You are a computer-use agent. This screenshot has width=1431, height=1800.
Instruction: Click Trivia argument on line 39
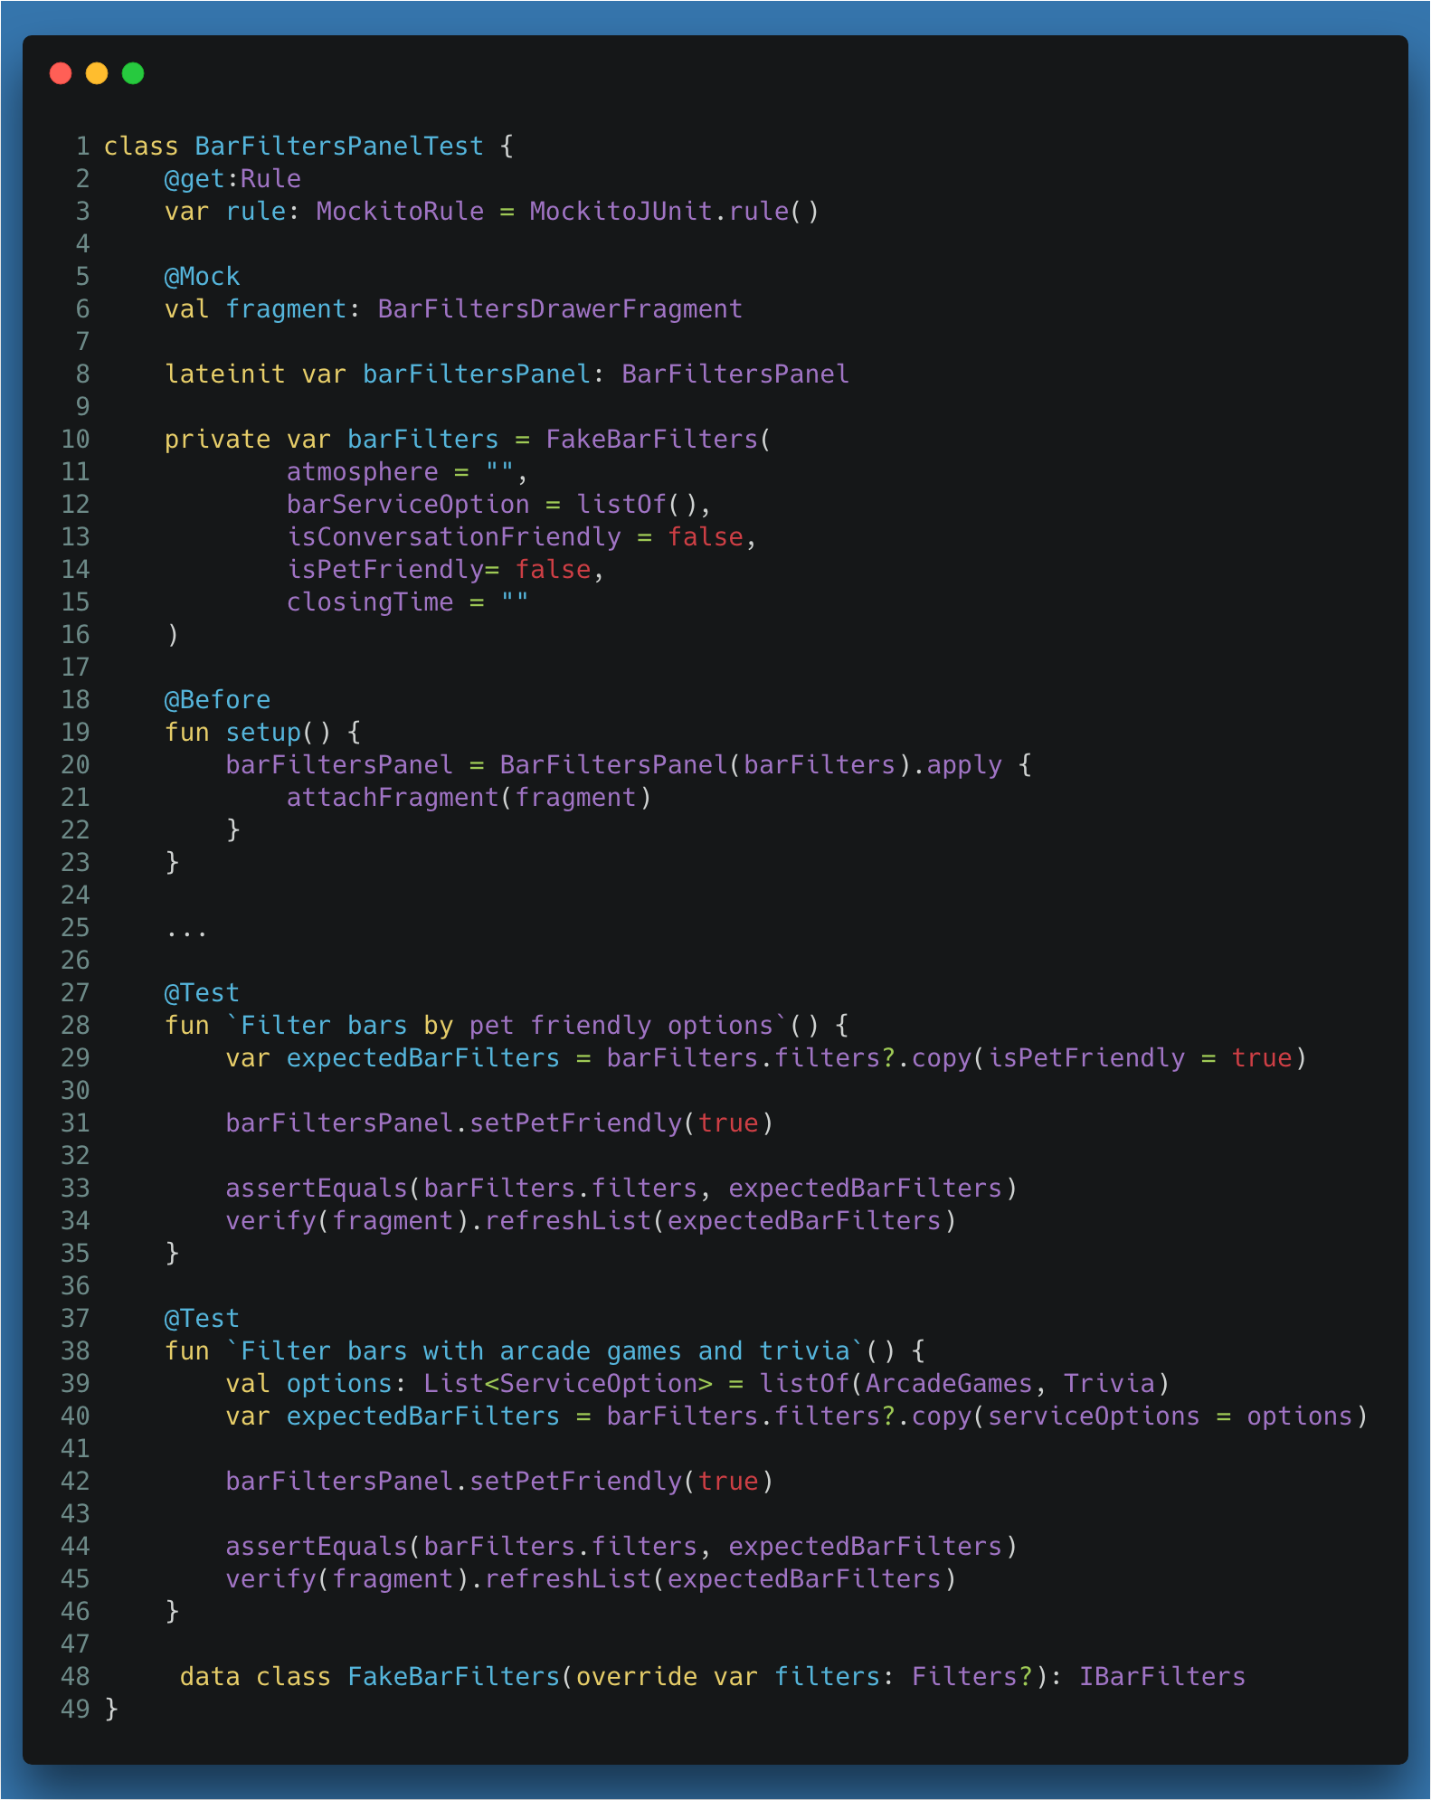pyautogui.click(x=1109, y=1384)
